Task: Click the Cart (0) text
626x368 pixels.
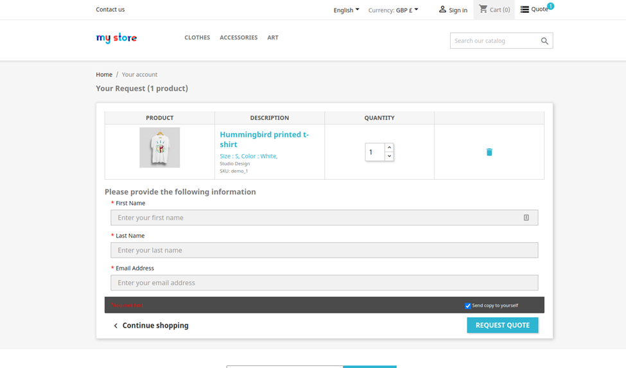Action: (x=500, y=10)
